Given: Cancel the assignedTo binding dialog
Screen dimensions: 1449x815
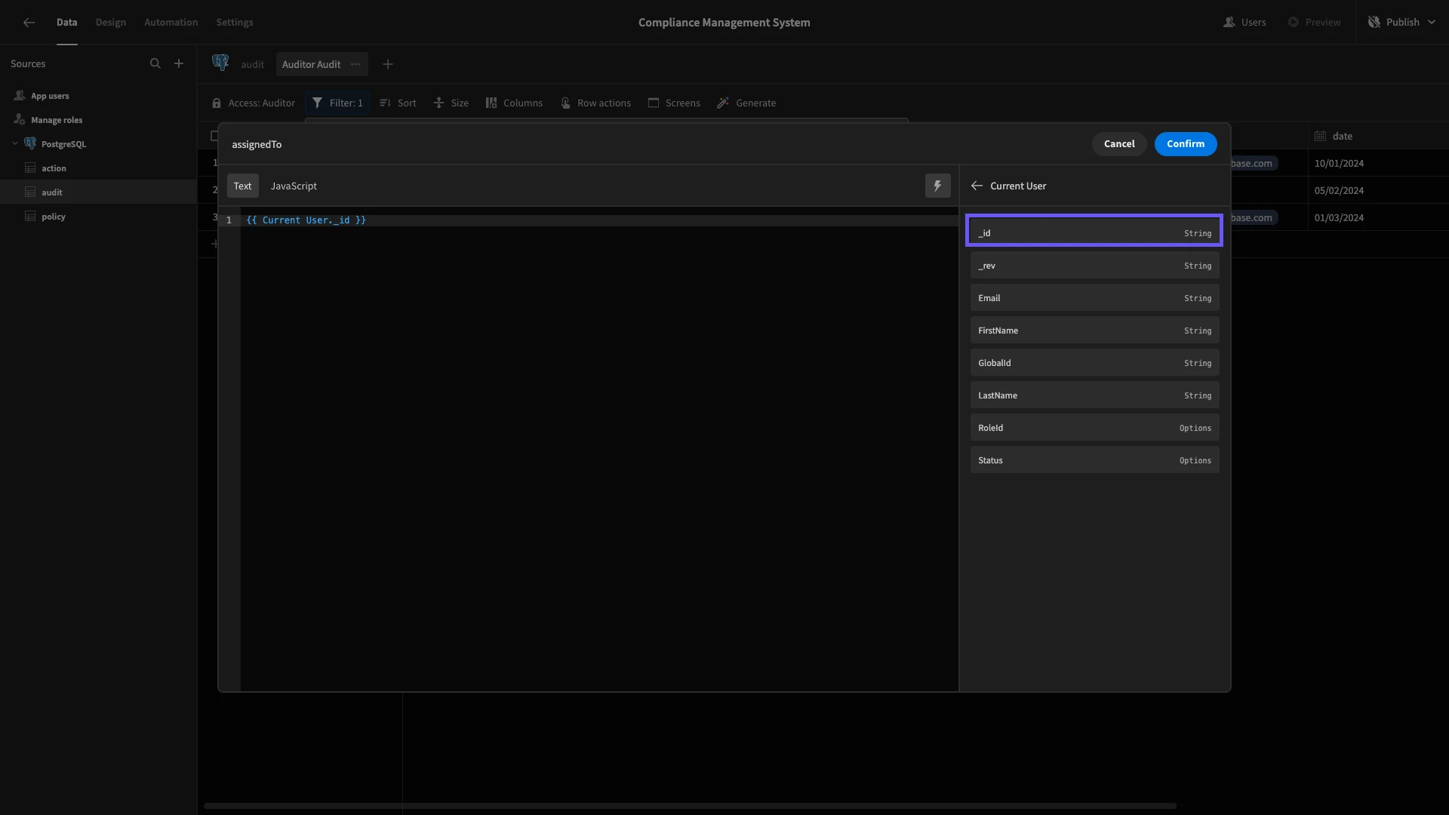Looking at the screenshot, I should pos(1119,144).
